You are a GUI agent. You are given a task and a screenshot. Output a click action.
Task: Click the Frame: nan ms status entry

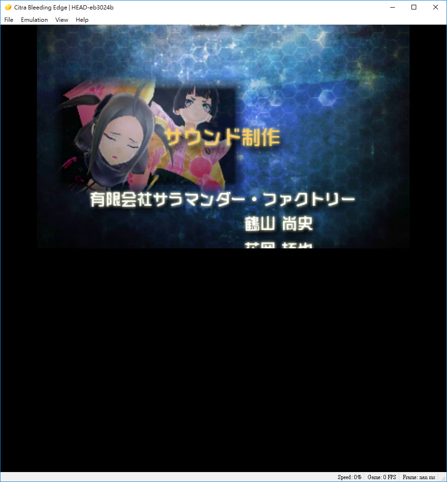tap(419, 477)
